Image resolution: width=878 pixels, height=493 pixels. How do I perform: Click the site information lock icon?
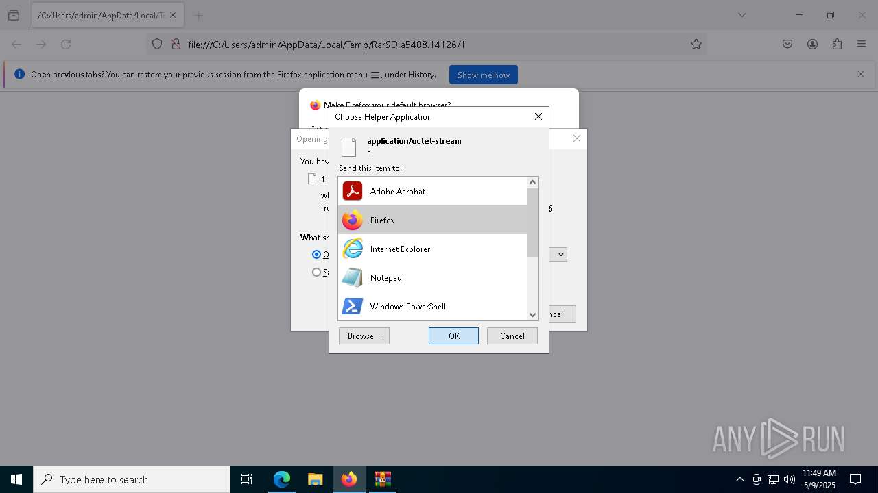[176, 44]
